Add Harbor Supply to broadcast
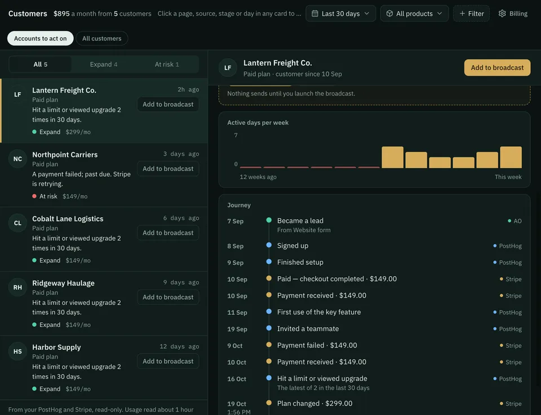This screenshot has height=415, width=541. coord(168,361)
